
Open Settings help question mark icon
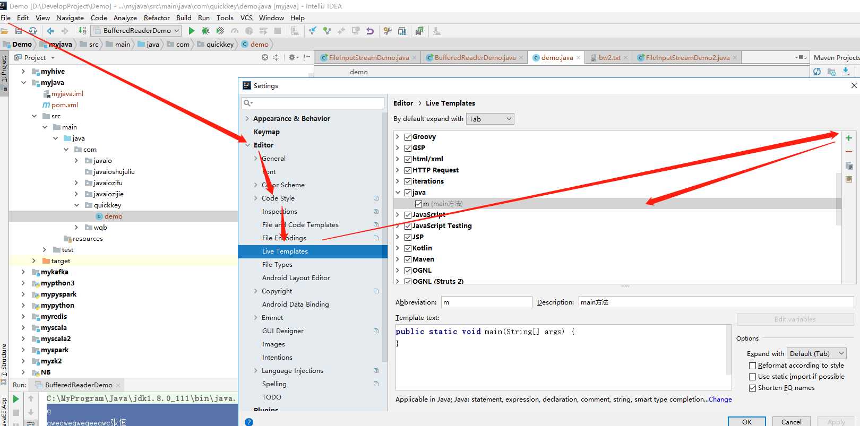(249, 422)
